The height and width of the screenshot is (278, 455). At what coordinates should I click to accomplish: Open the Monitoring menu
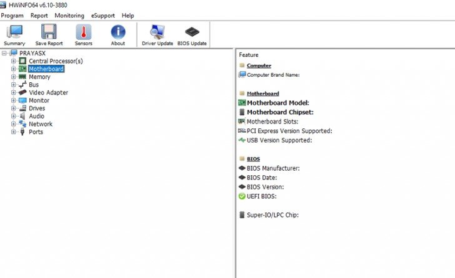[69, 15]
